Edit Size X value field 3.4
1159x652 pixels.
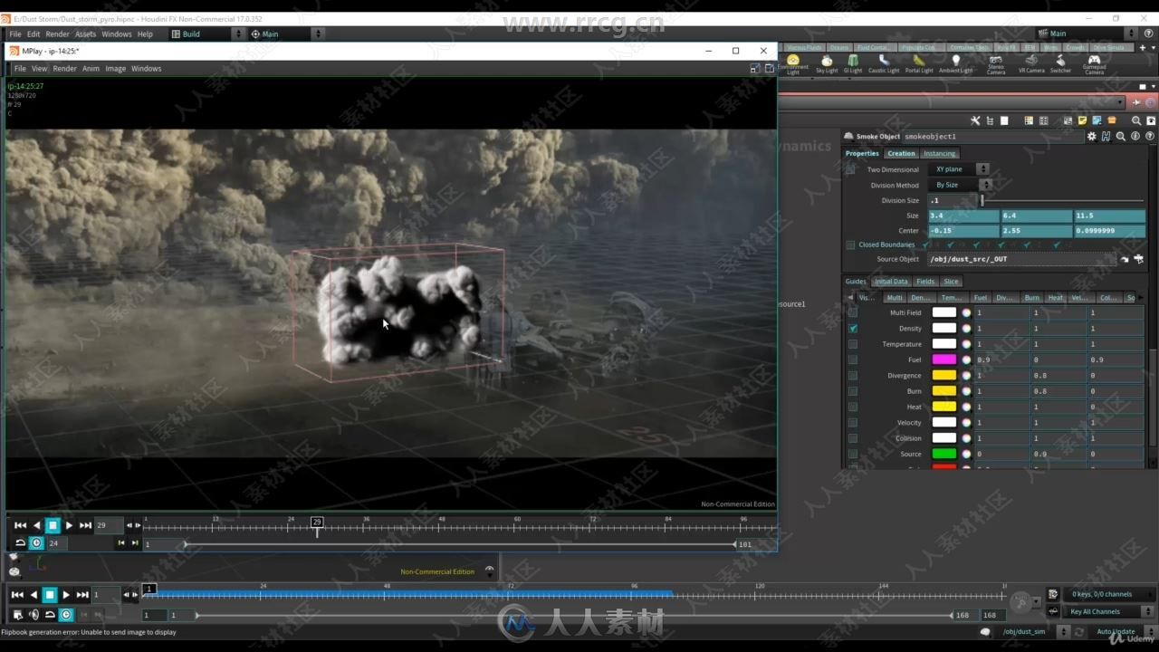click(x=963, y=216)
